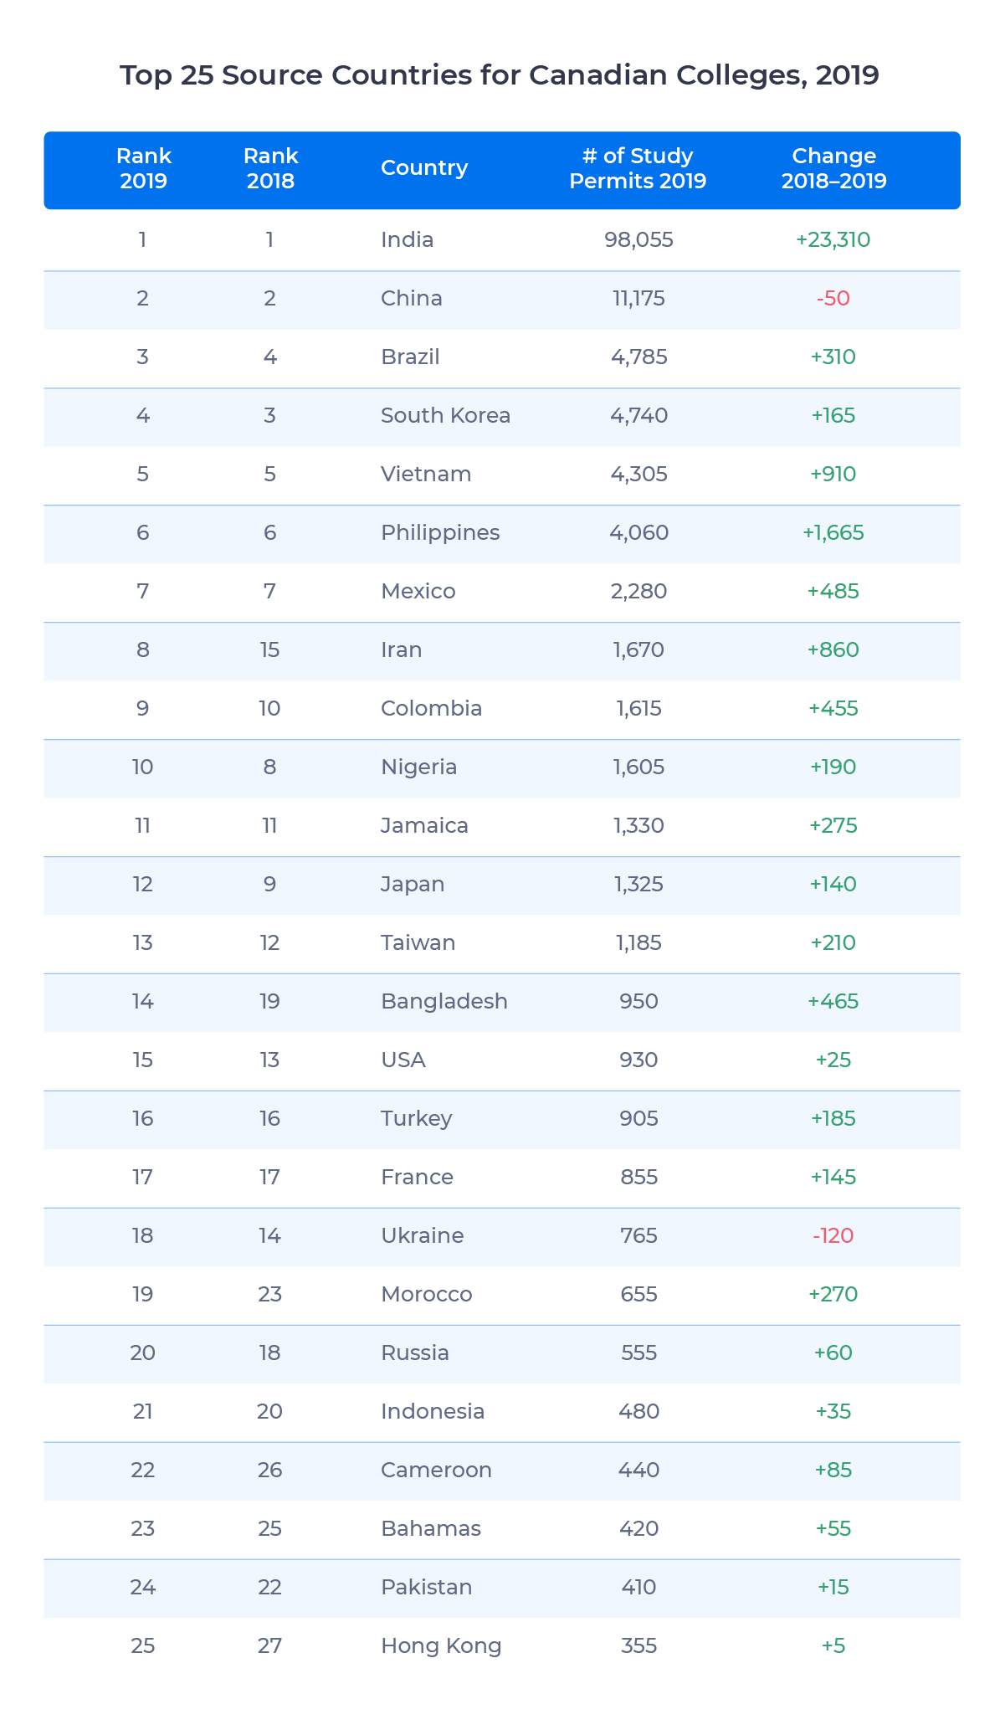Select Cameroon's 2018 rank of 26
The width and height of the screenshot is (1005, 1735).
point(269,1470)
